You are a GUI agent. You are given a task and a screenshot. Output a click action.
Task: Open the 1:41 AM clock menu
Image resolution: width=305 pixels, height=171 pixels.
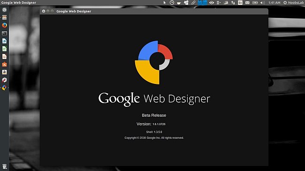tap(274, 2)
